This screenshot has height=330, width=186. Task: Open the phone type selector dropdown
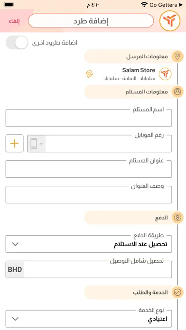[x=37, y=144]
